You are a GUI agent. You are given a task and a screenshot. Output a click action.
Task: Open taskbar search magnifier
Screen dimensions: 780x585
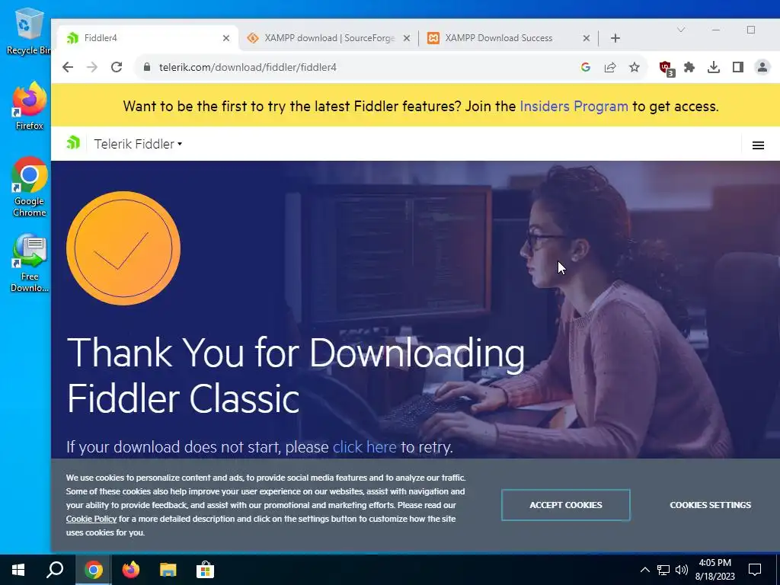pos(55,570)
